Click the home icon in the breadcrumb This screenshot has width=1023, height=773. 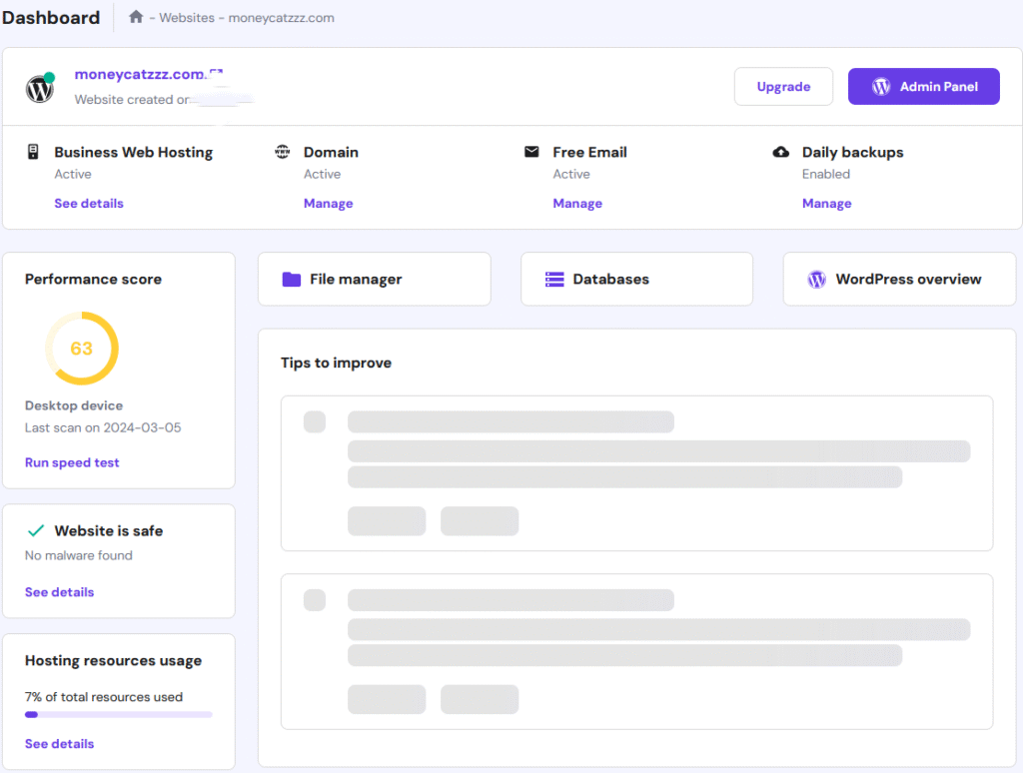point(136,17)
